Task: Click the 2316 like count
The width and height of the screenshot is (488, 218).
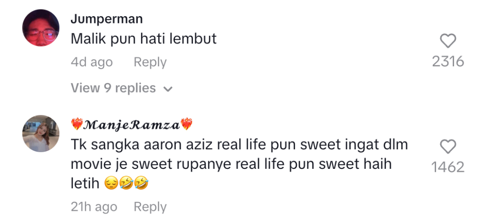Action: pyautogui.click(x=448, y=62)
